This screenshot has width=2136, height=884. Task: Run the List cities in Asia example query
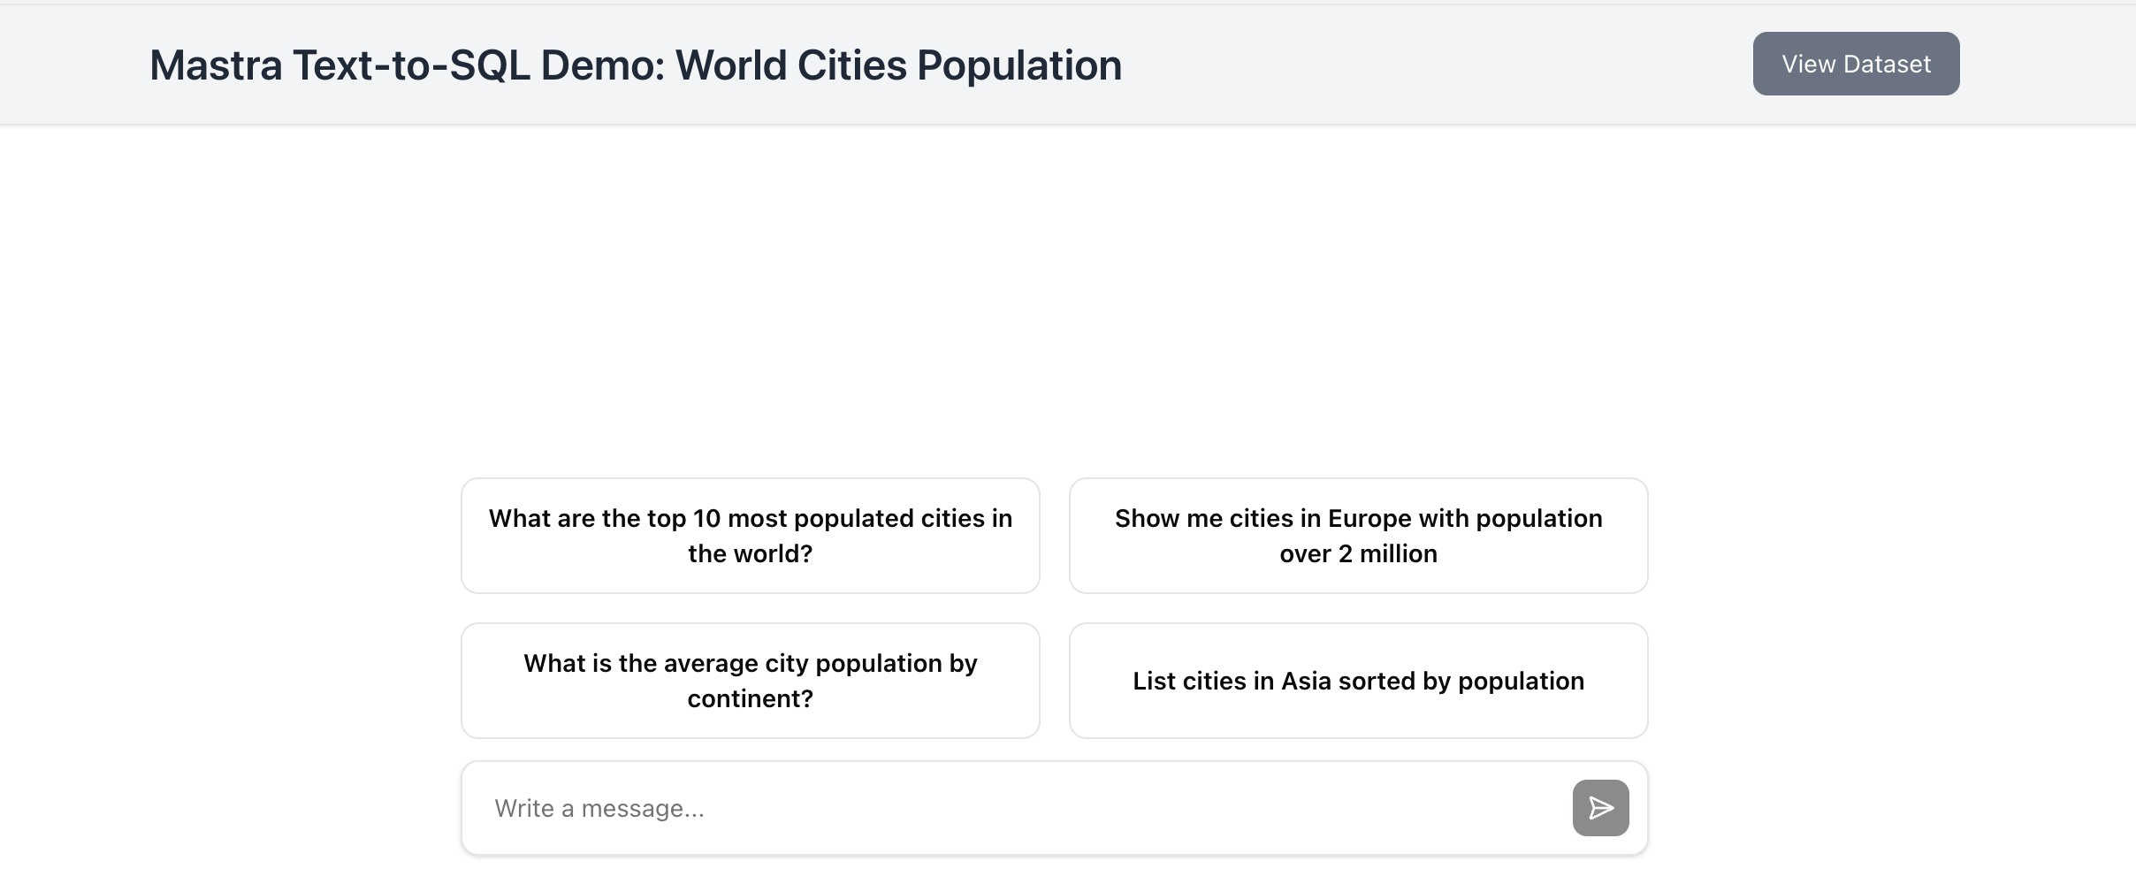1358,681
